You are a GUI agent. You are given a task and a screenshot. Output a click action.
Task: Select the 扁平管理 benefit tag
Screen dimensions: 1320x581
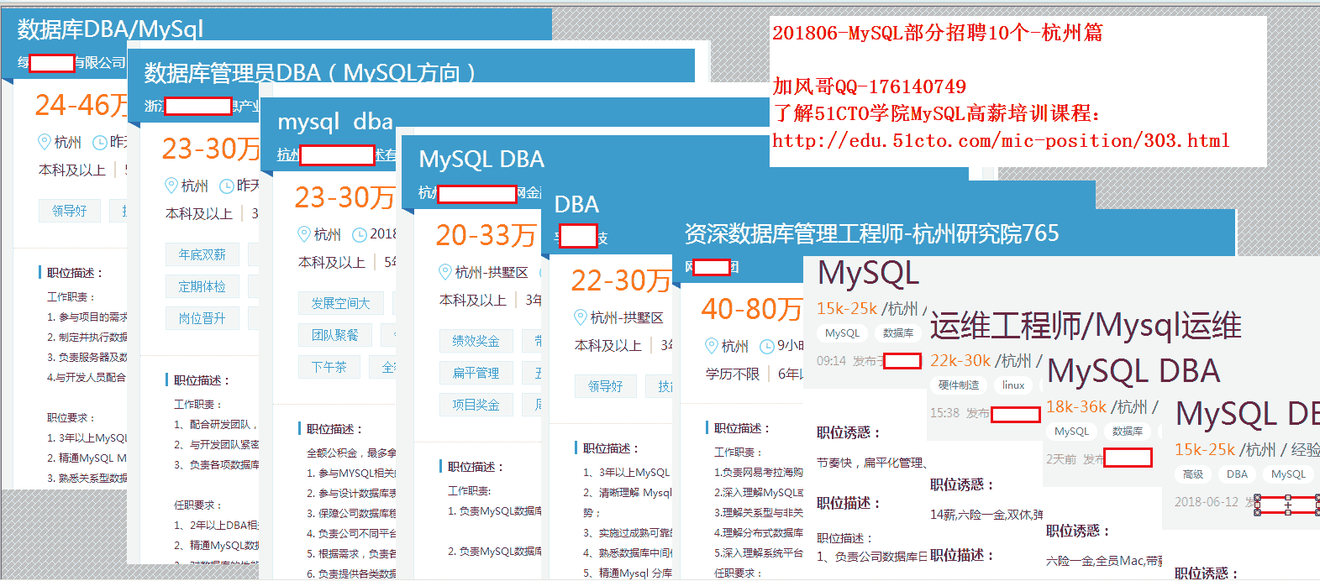[x=476, y=373]
